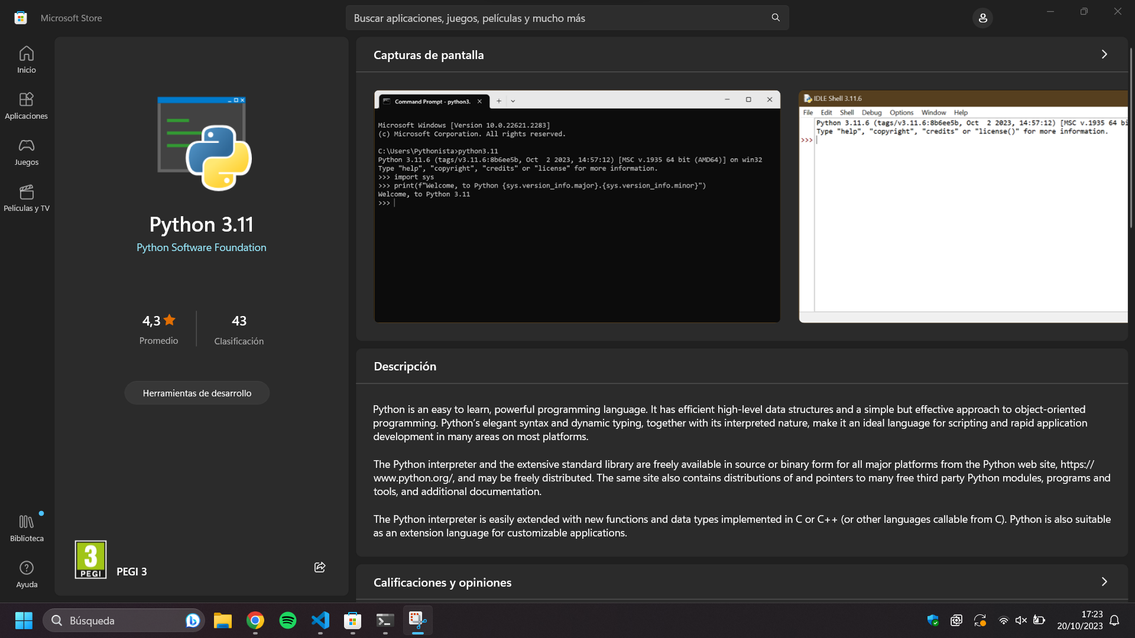Screen dimensions: 1135x638
Task: View the PEGI 3 rating details
Action: (x=90, y=559)
